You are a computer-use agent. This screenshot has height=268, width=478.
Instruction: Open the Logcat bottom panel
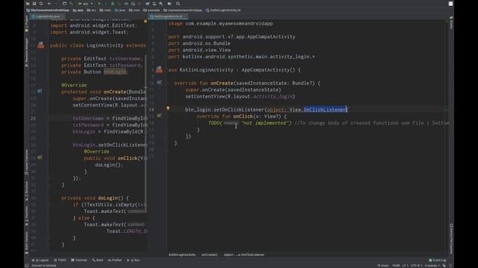click(x=40, y=260)
